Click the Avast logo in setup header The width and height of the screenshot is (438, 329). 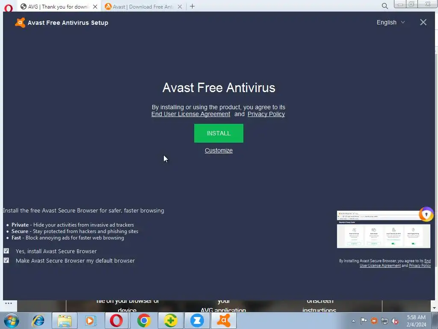(x=20, y=23)
